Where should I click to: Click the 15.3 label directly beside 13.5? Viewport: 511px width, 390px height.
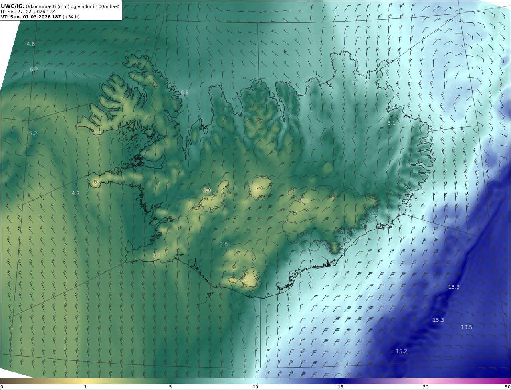pos(438,320)
